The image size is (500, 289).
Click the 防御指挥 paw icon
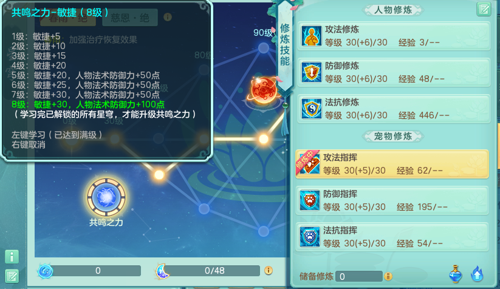(309, 200)
